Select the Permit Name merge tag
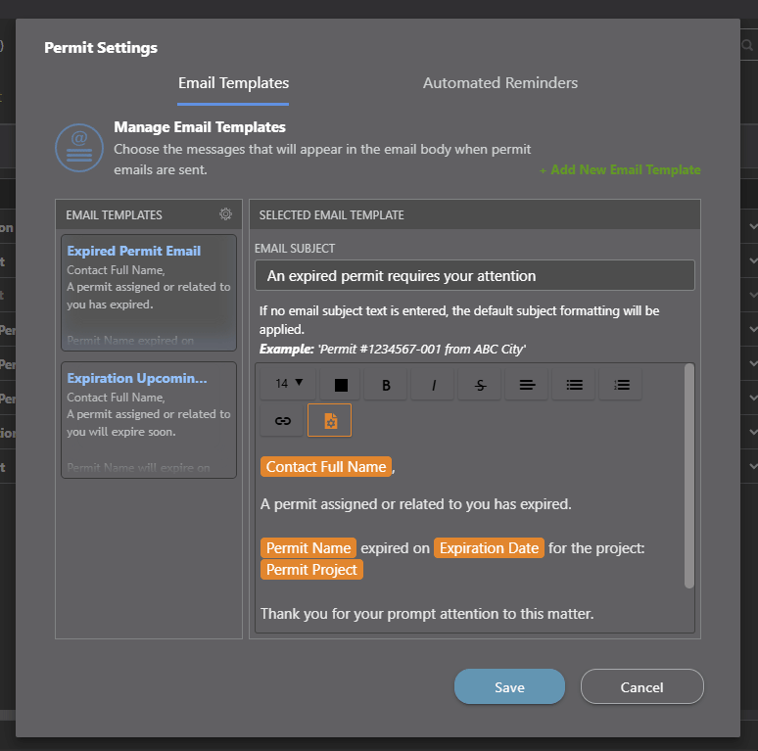Viewport: 758px width, 751px height. coord(308,548)
